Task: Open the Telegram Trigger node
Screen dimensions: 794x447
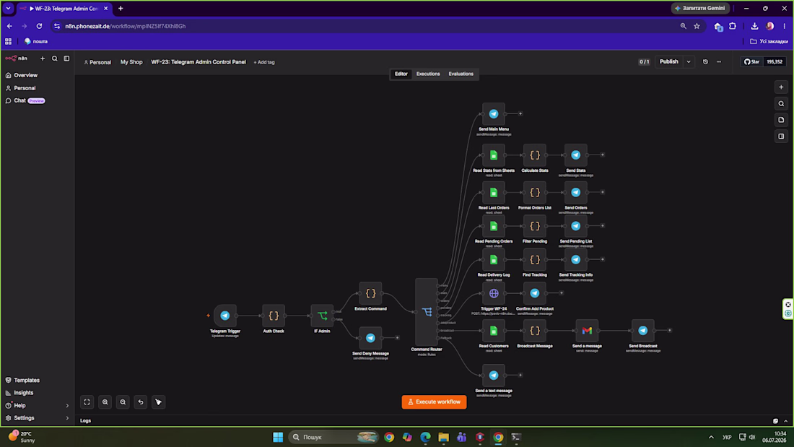Action: (x=224, y=316)
